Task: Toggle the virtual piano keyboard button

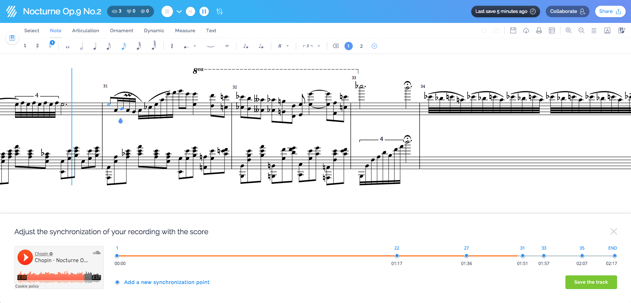Action: point(12,38)
